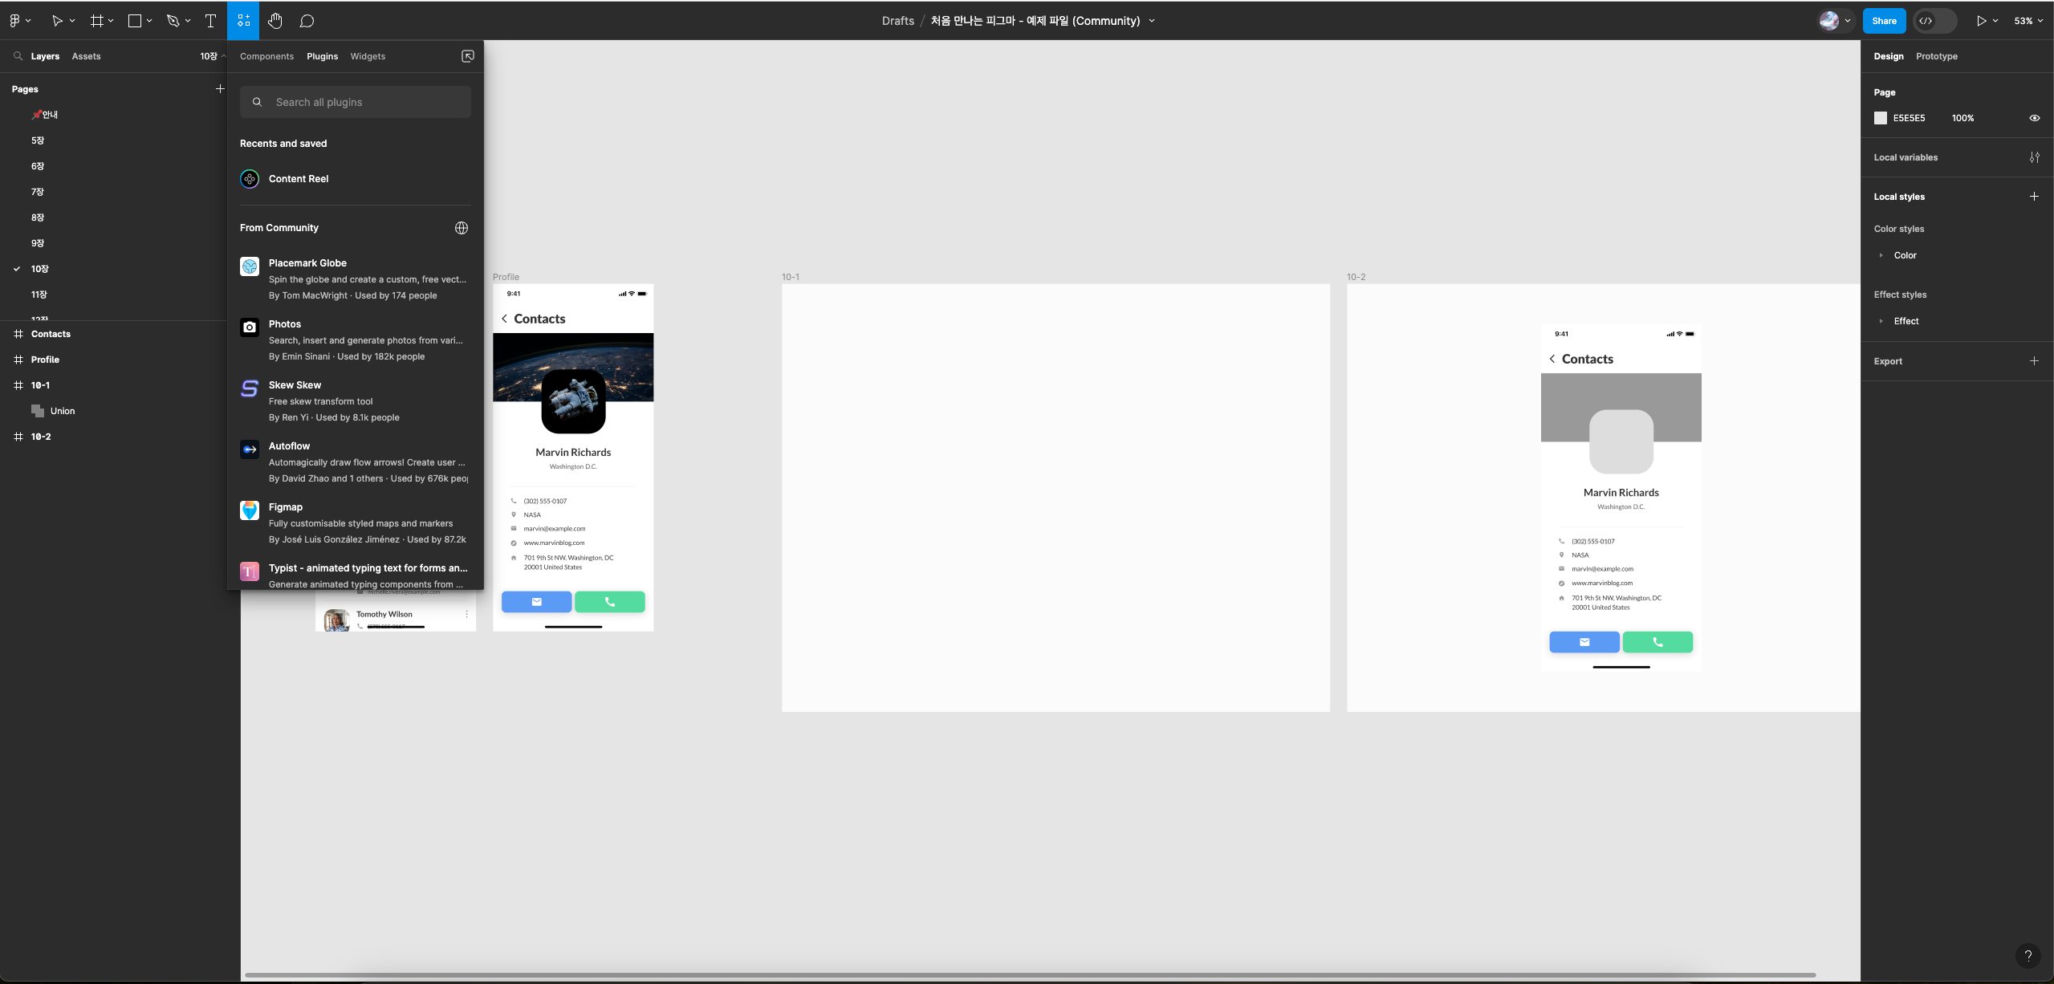Select the Comment tool
The height and width of the screenshot is (984, 2054).
point(307,21)
